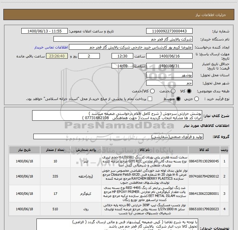The height and width of the screenshot is (230, 238).
Task: Click the تاریخ نیاز column header
Action: [x=24, y=150]
